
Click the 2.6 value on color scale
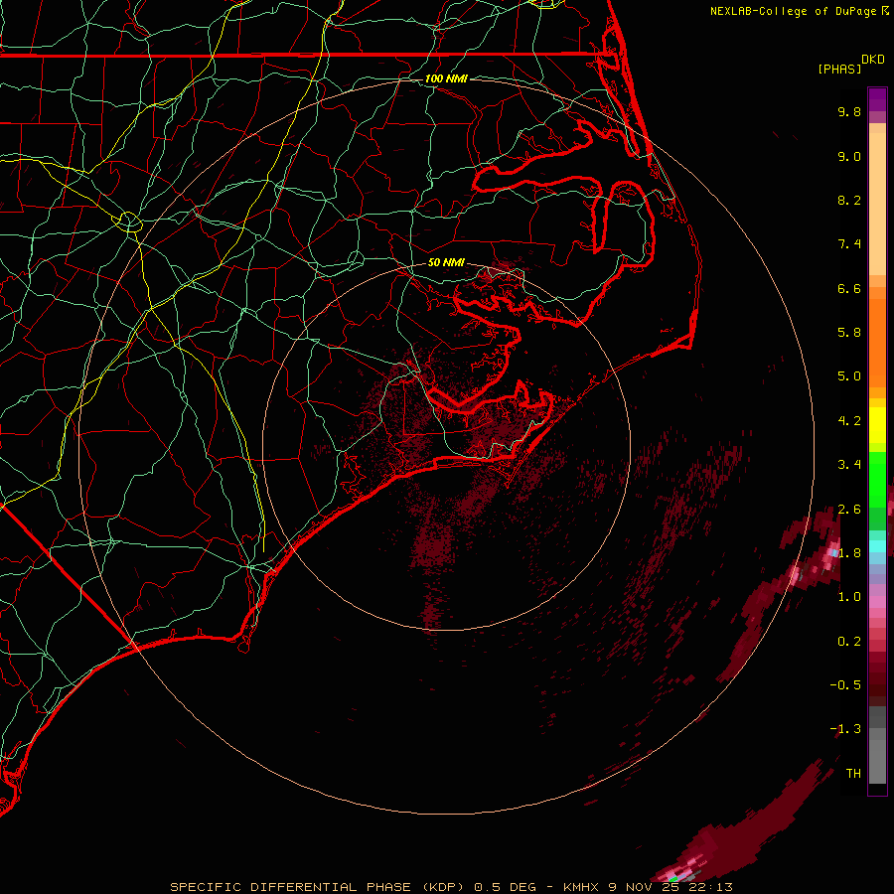[x=849, y=510]
